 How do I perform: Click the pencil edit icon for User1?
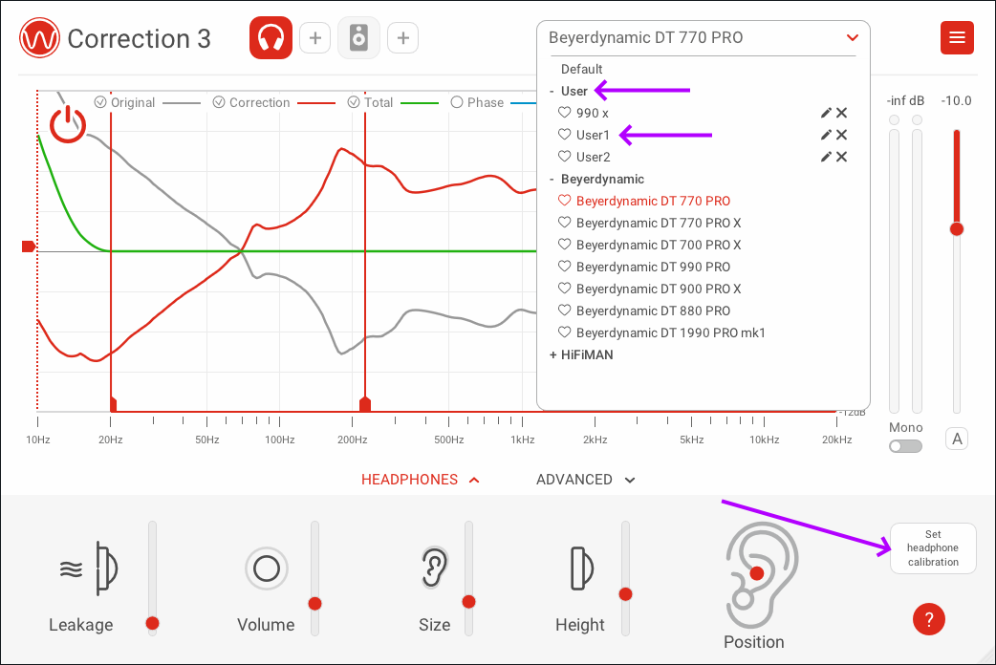pyautogui.click(x=826, y=135)
